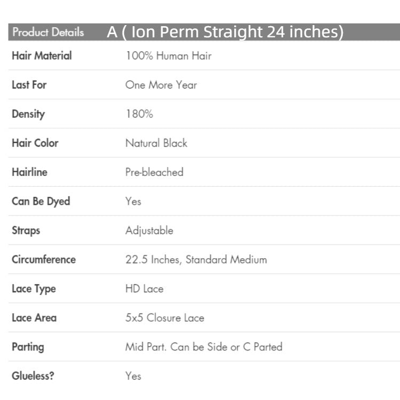This screenshot has height=400, width=400.
Task: Click the Product Details header label
Action: [x=48, y=32]
